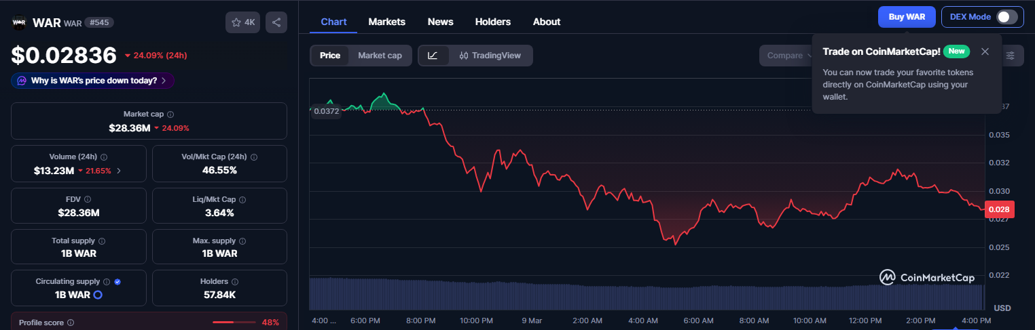Viewport: 1035px width, 330px height.
Task: Add WAR to watchlist via star button
Action: coord(242,22)
